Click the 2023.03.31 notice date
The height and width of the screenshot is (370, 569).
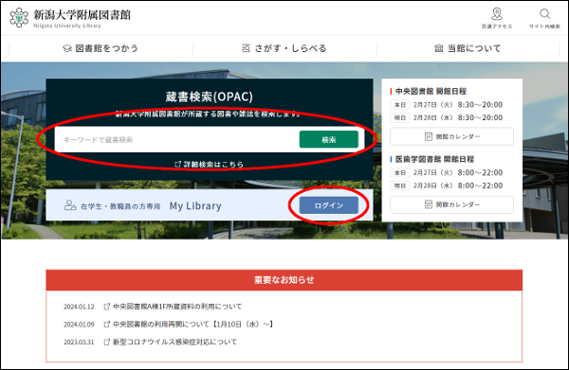[x=79, y=343]
